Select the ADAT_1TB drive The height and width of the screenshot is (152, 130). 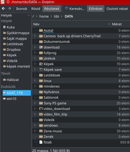17,93
